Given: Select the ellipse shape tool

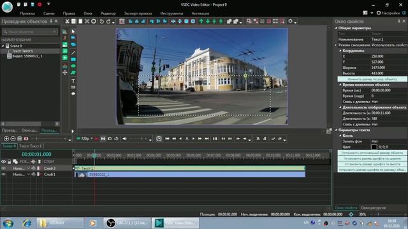Looking at the screenshot, I should (73, 66).
